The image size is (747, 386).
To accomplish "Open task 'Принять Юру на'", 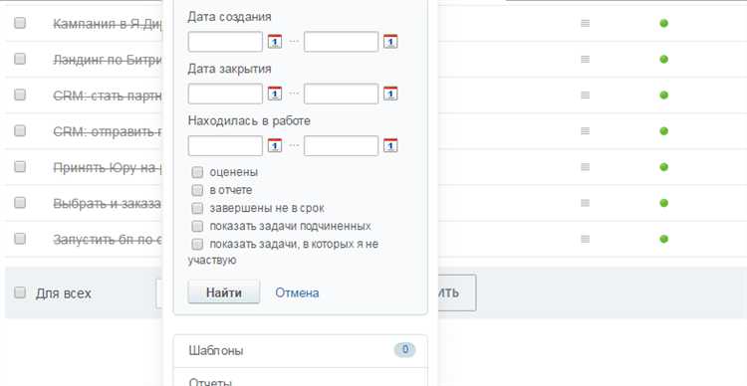I will (108, 167).
